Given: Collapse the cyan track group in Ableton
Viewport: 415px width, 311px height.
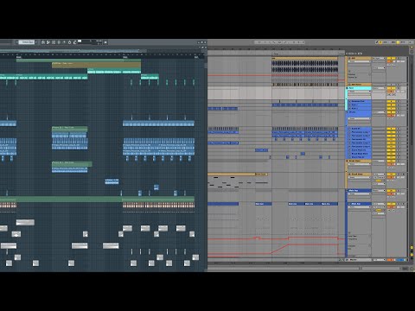Looking at the screenshot, I should pos(347,88).
